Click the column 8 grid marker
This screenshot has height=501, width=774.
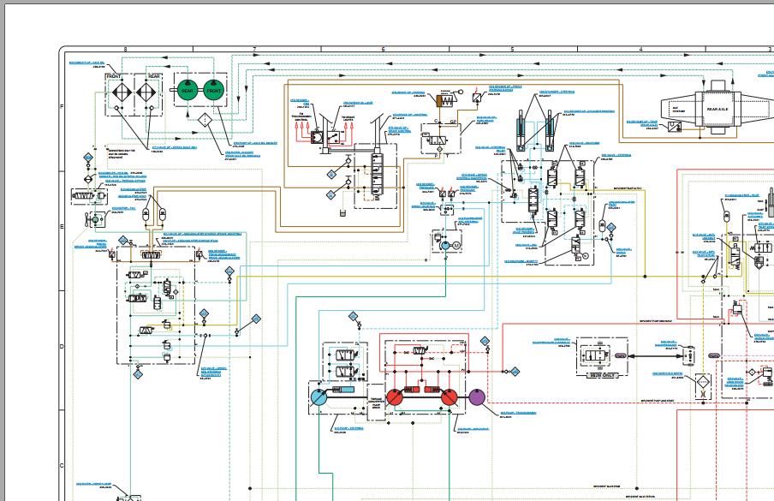pyautogui.click(x=125, y=50)
